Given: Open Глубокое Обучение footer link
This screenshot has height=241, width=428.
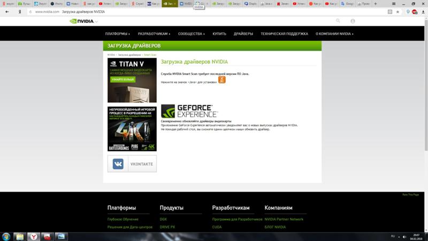Looking at the screenshot, I should [x=123, y=219].
